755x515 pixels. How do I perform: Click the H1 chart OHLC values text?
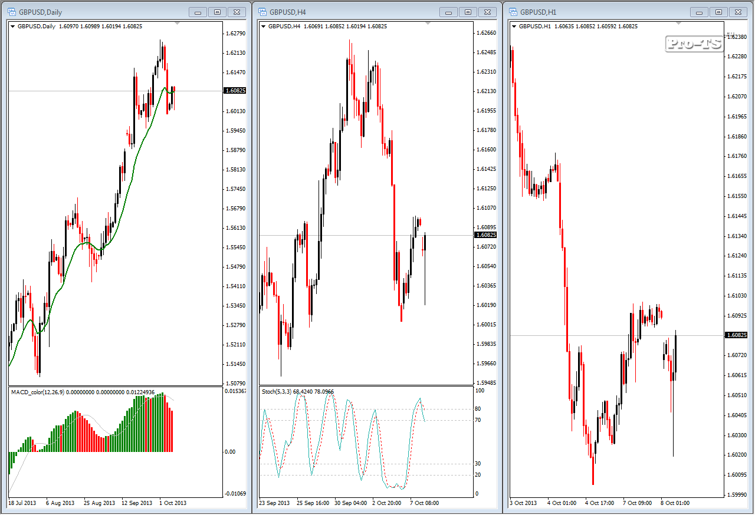[596, 27]
